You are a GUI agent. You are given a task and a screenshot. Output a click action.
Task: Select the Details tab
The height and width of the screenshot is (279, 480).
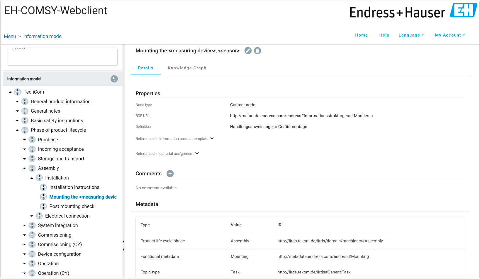[x=145, y=68]
